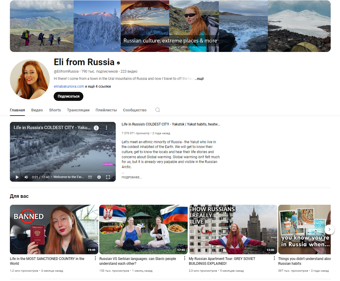Open the Сообщество tab
Screen dimensions: 340x281
[135, 110]
